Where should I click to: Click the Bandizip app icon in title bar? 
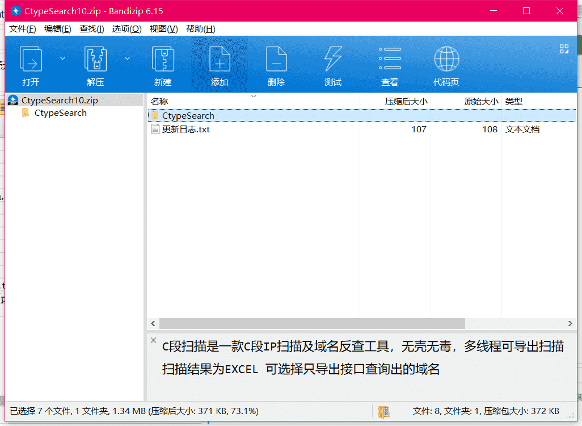15,11
